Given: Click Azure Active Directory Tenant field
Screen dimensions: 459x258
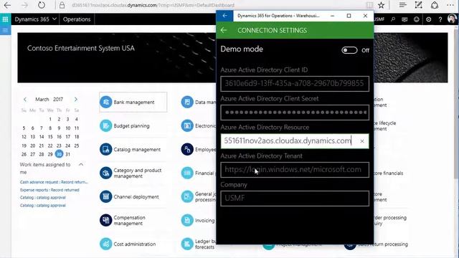Looking at the screenshot, I should click(x=295, y=170).
